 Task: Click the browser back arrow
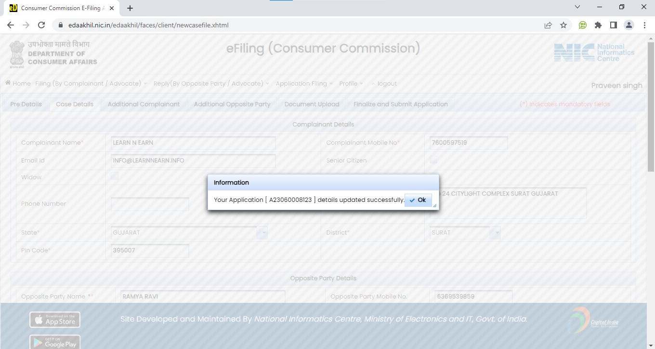tap(11, 25)
